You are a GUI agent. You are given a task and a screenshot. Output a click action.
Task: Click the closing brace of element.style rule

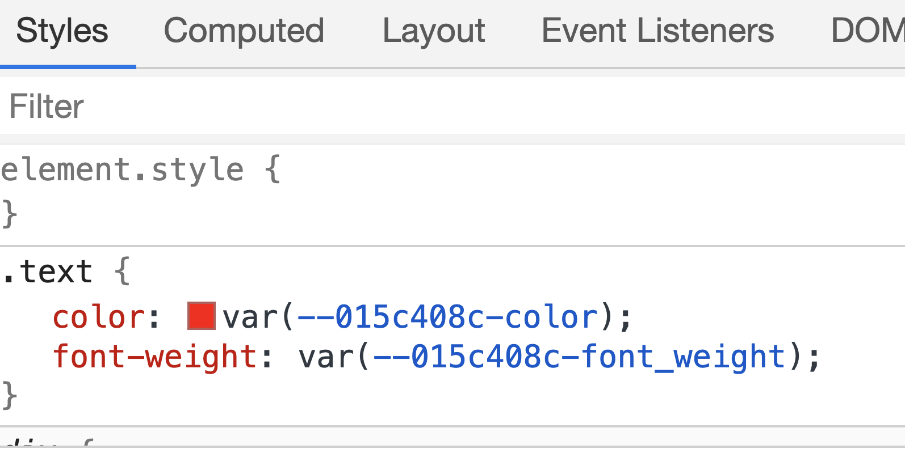(10, 214)
